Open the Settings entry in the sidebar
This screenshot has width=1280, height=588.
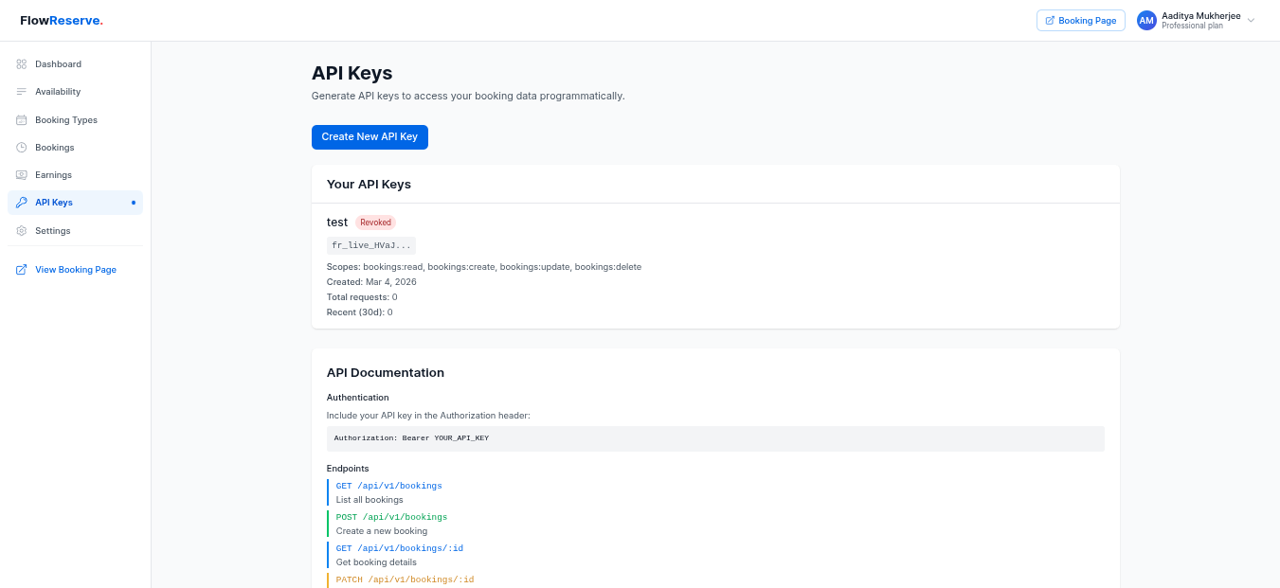[x=52, y=230]
